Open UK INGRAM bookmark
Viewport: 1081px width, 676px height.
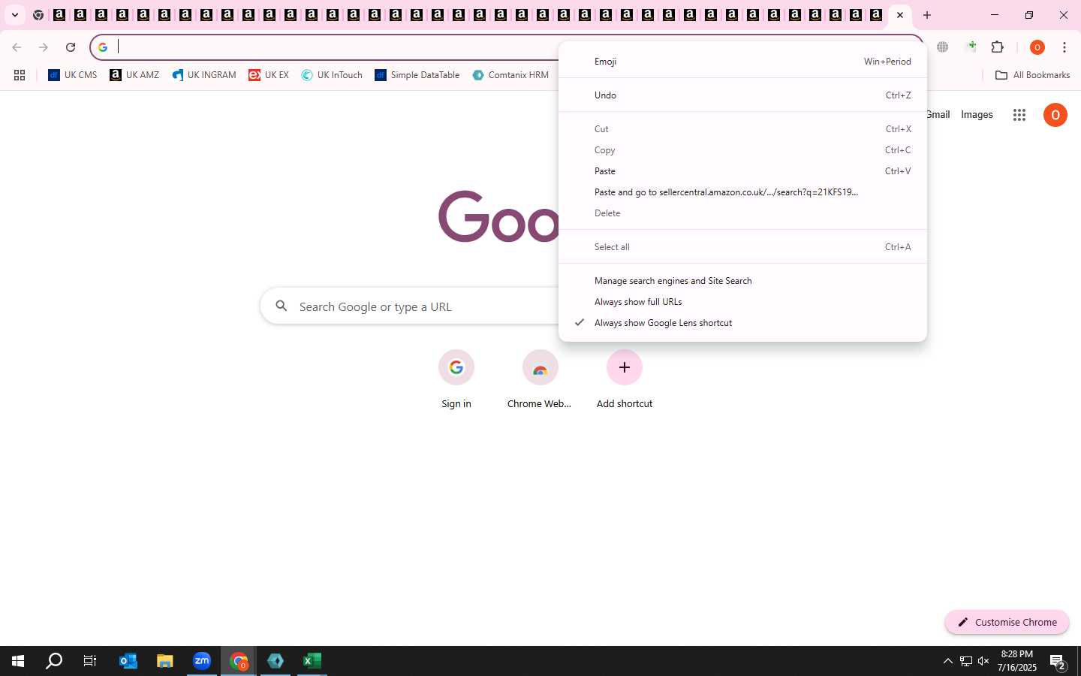203,75
